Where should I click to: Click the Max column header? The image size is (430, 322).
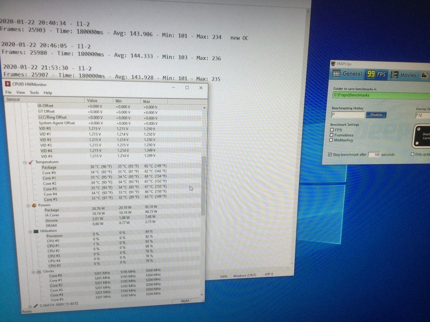(155, 101)
